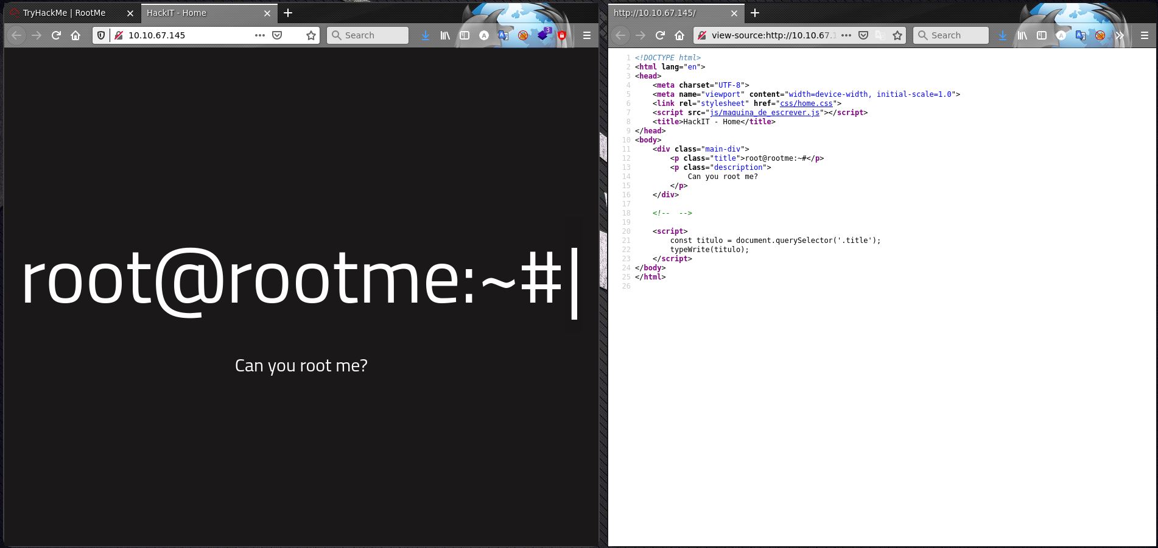Expand the overflow chevron in right toolbar
The height and width of the screenshot is (548, 1158).
tap(1120, 35)
